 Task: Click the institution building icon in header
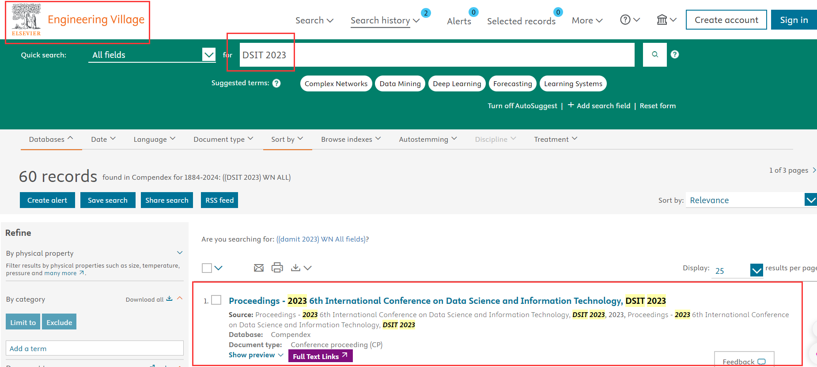662,20
